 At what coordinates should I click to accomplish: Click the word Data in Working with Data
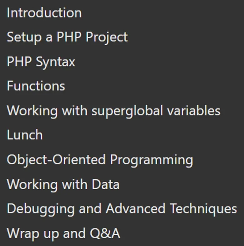point(105,184)
